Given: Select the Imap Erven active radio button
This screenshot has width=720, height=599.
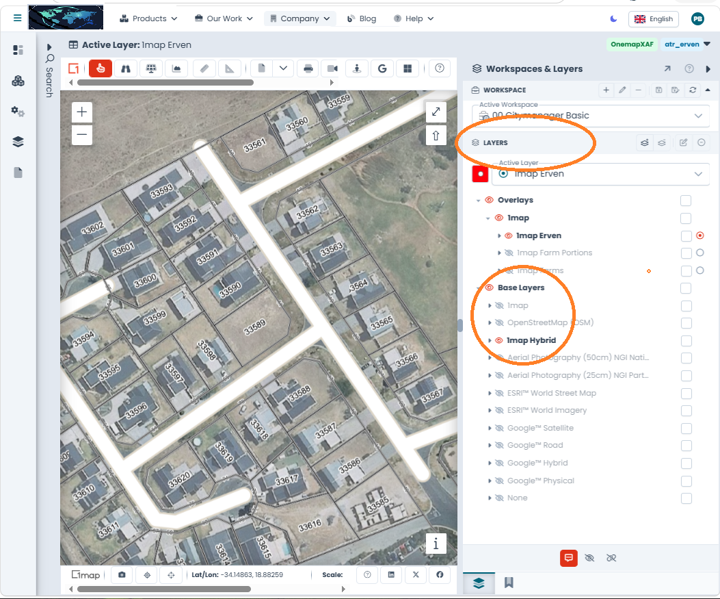Looking at the screenshot, I should (699, 235).
